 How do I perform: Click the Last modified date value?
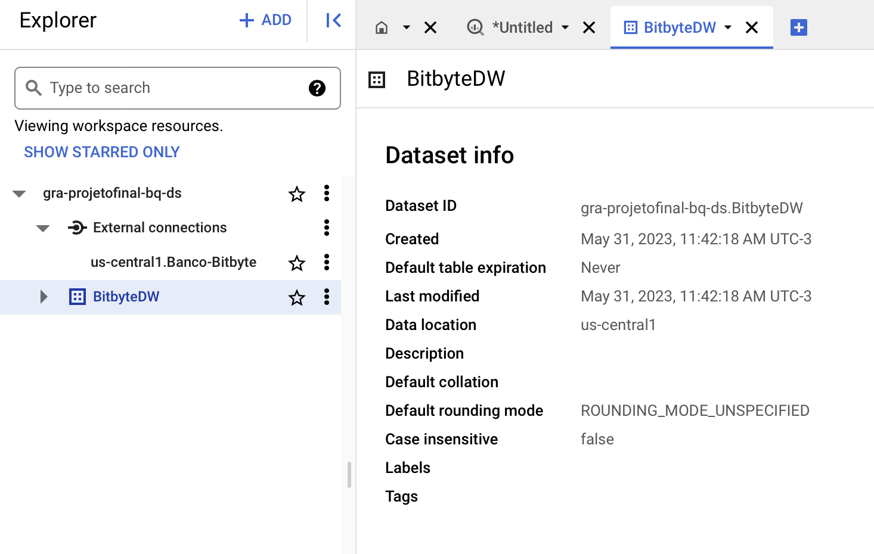point(696,296)
